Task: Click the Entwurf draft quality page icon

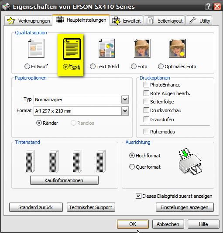Action: click(x=36, y=48)
